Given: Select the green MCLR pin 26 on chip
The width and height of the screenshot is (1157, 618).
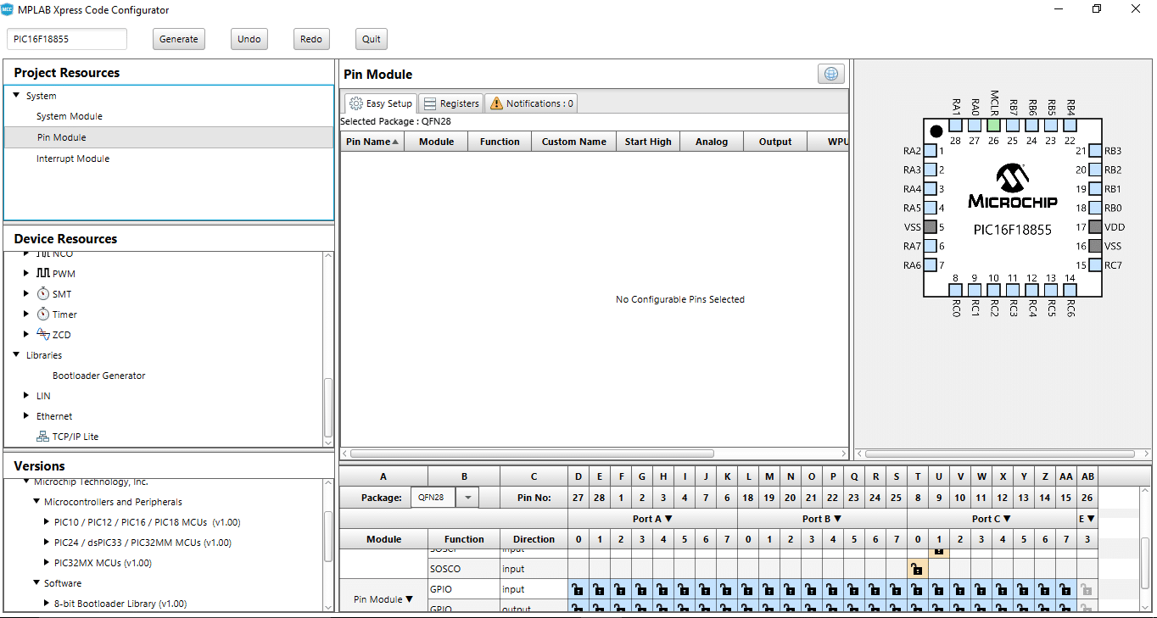Looking at the screenshot, I should pos(993,125).
